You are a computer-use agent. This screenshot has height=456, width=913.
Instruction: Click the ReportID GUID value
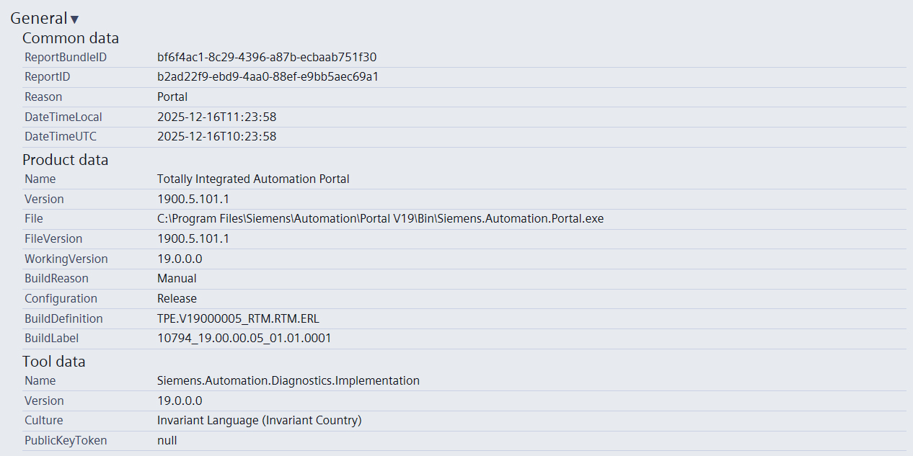click(x=268, y=77)
